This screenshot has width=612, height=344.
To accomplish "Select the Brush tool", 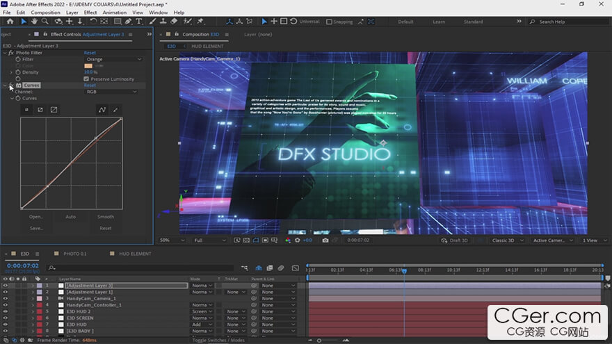I will click(x=152, y=22).
